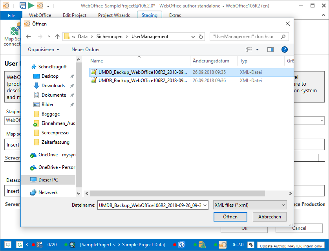
Task: Open Help via the question mark in the dialog
Action: coord(285,49)
